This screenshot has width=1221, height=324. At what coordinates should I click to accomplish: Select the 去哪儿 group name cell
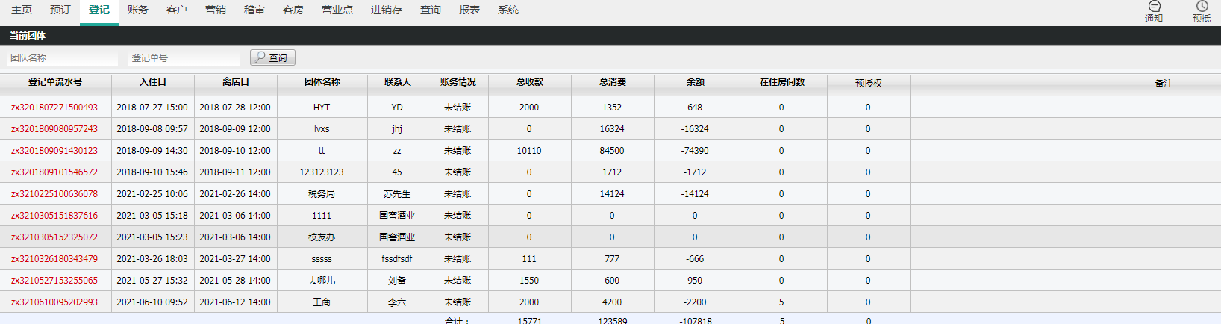322,281
